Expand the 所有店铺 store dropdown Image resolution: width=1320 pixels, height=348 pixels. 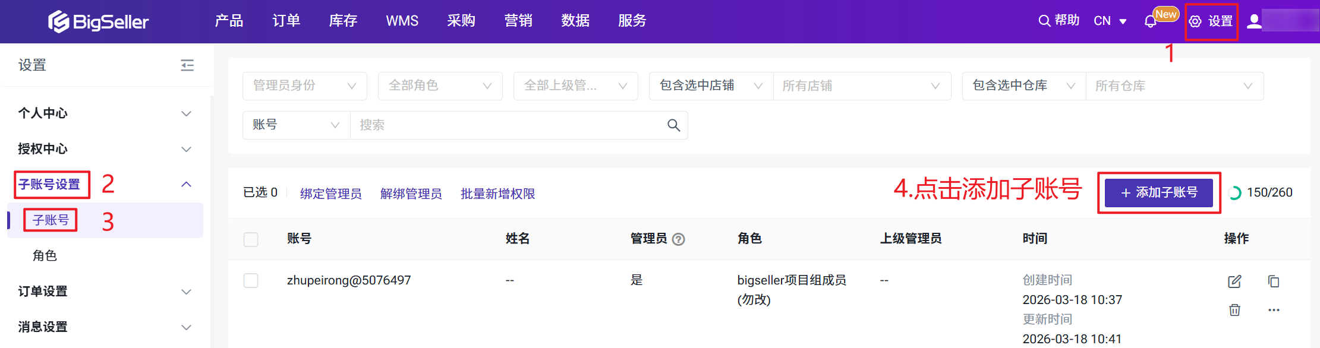(861, 86)
